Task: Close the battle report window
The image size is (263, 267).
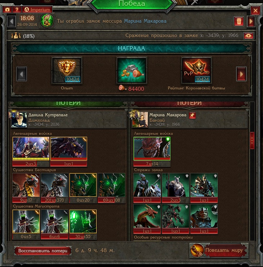Action: coord(255,10)
